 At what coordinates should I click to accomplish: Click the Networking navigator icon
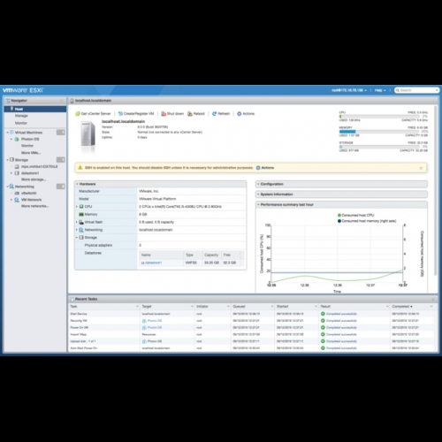point(11,187)
